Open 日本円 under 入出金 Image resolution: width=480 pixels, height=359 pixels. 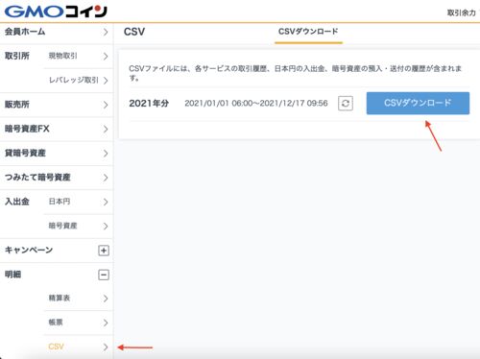[x=60, y=202]
